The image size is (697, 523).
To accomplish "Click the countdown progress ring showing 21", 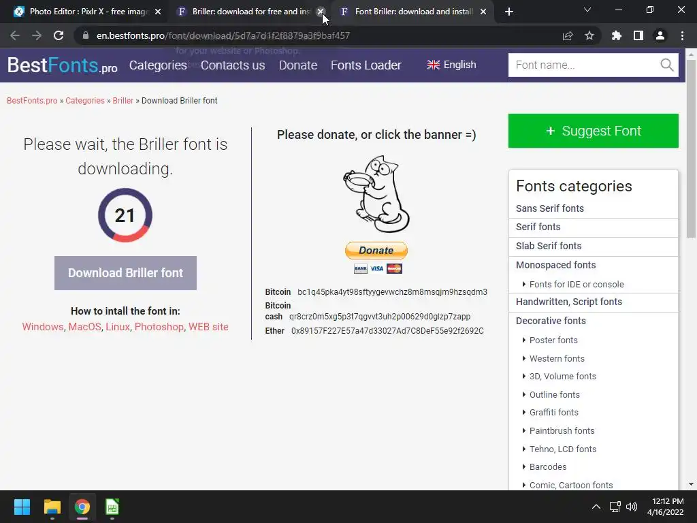I will tap(125, 215).
